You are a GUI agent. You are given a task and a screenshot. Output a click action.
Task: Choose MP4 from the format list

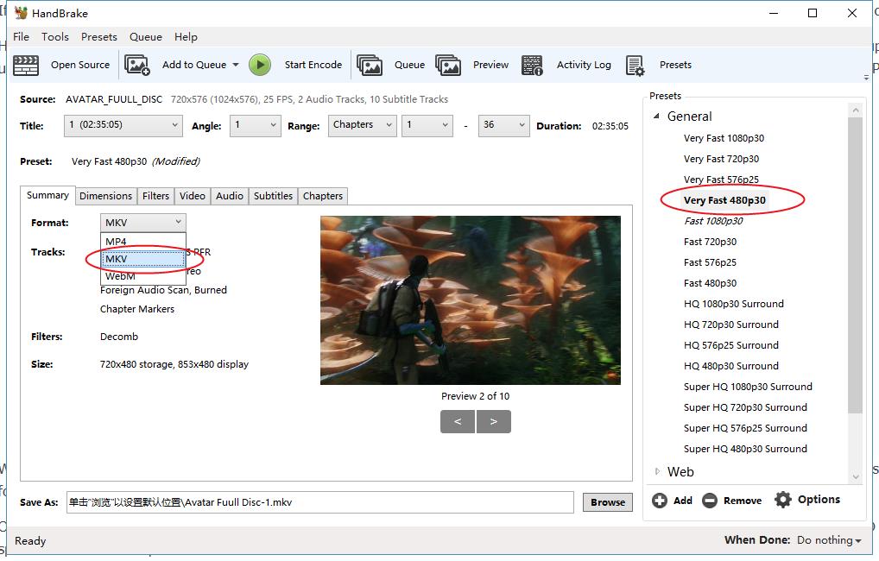(x=143, y=242)
